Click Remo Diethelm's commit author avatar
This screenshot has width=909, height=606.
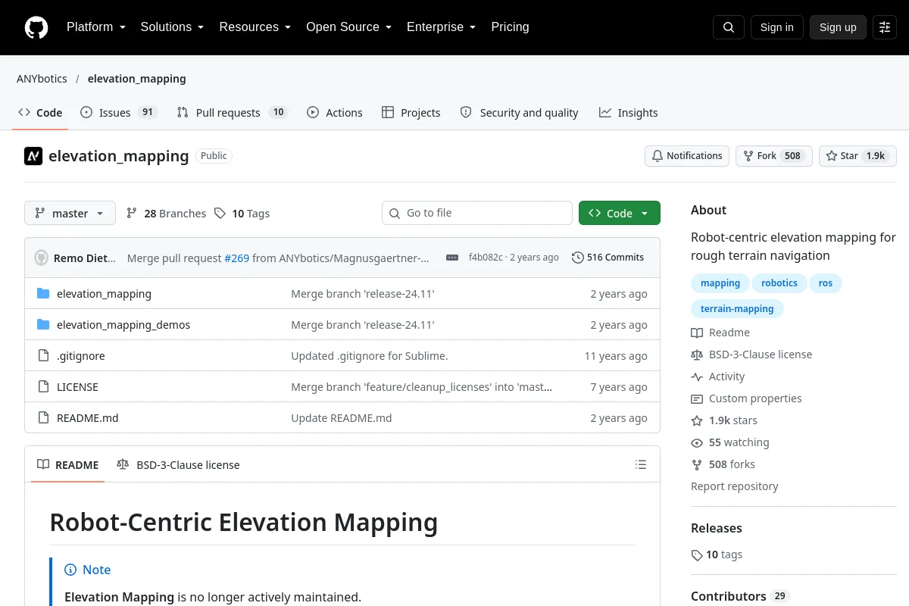click(41, 258)
